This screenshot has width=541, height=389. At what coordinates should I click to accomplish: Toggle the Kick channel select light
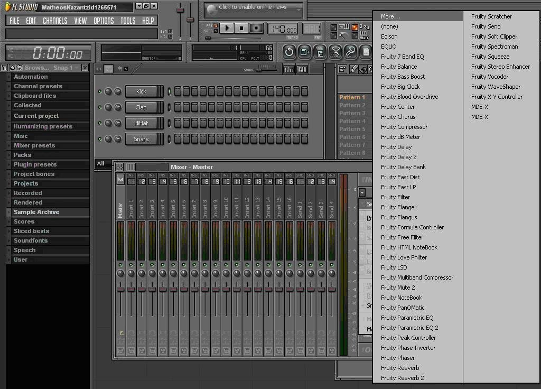[169, 91]
